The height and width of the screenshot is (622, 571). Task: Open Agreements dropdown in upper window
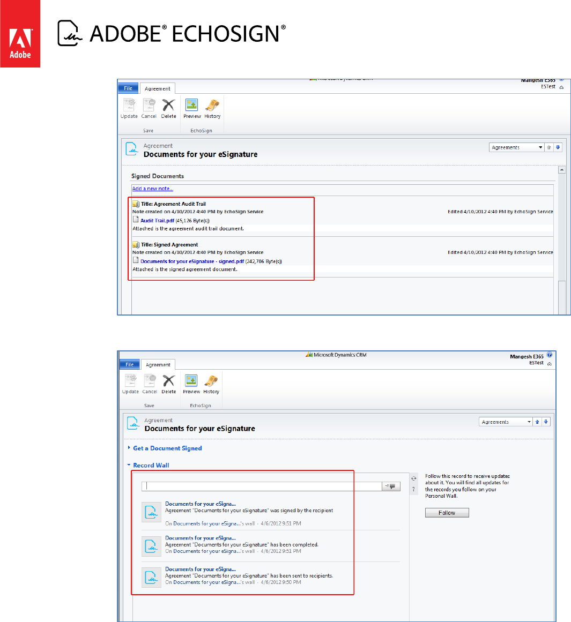click(516, 147)
